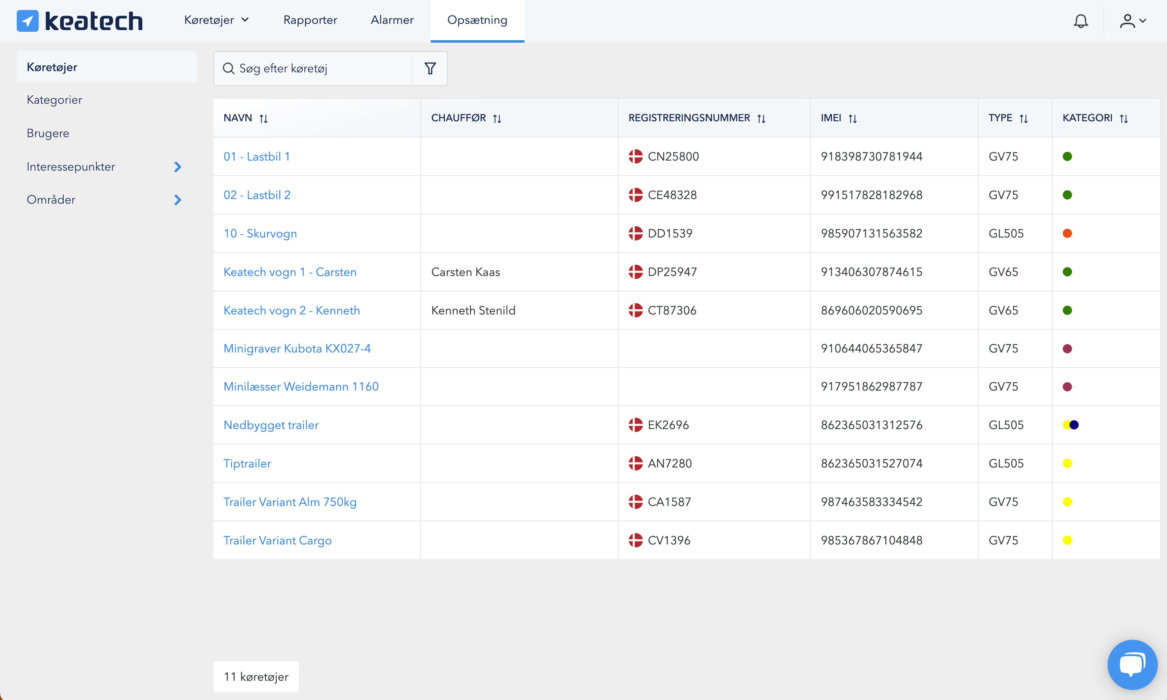The height and width of the screenshot is (700, 1167).
Task: Select Køretøjer in the left sidebar
Action: [x=107, y=67]
